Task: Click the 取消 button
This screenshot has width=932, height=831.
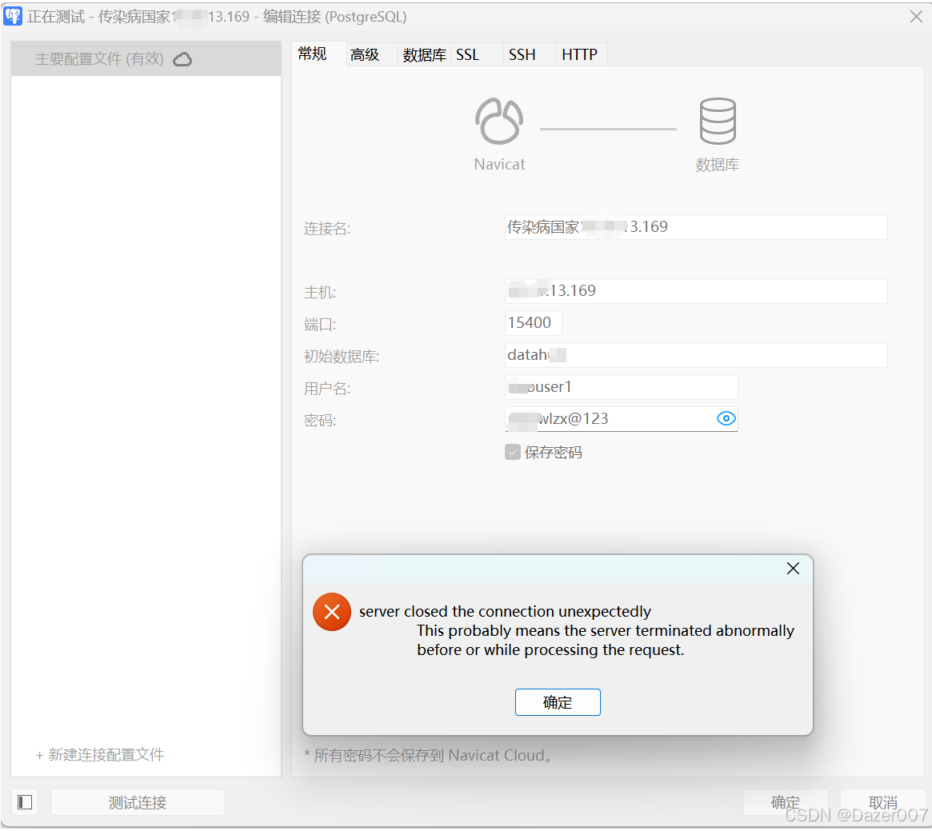Action: [x=882, y=801]
